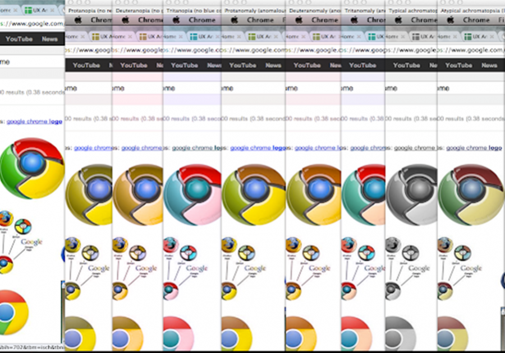Open YouTube in the Tritanomaly window
The height and width of the screenshot is (353, 505).
click(362, 65)
